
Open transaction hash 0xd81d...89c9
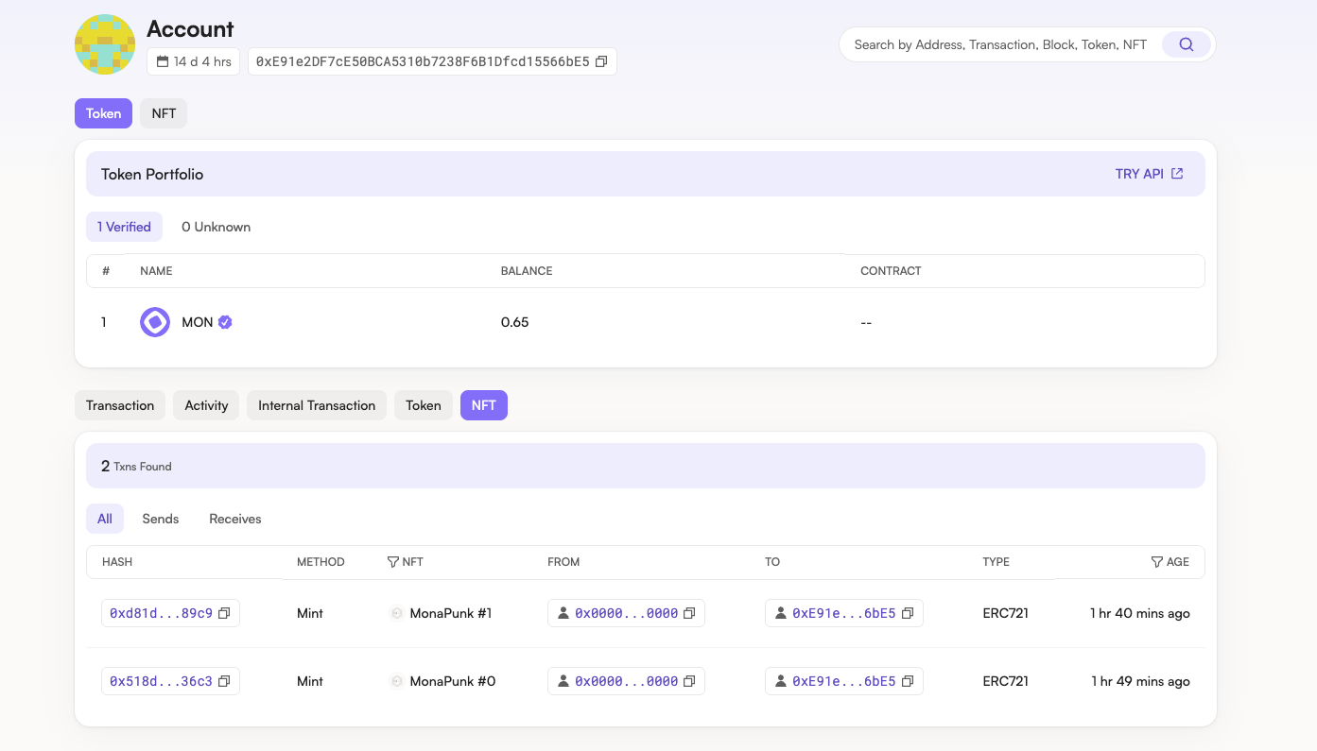pos(161,613)
